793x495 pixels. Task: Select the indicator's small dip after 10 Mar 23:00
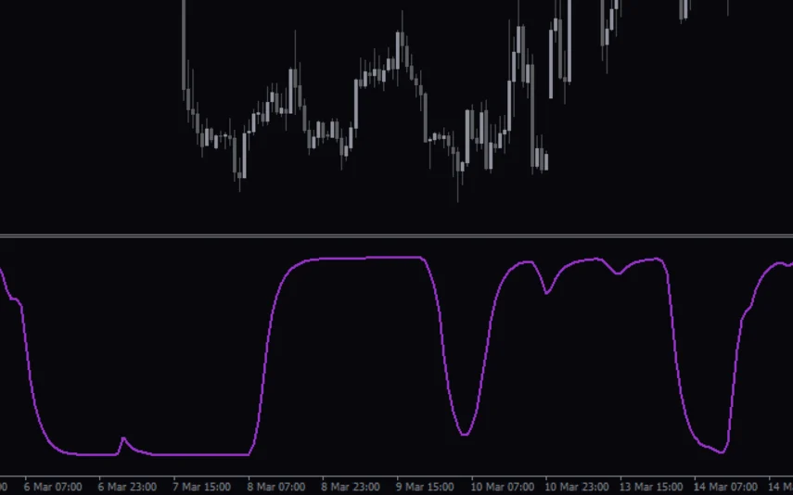[547, 293]
